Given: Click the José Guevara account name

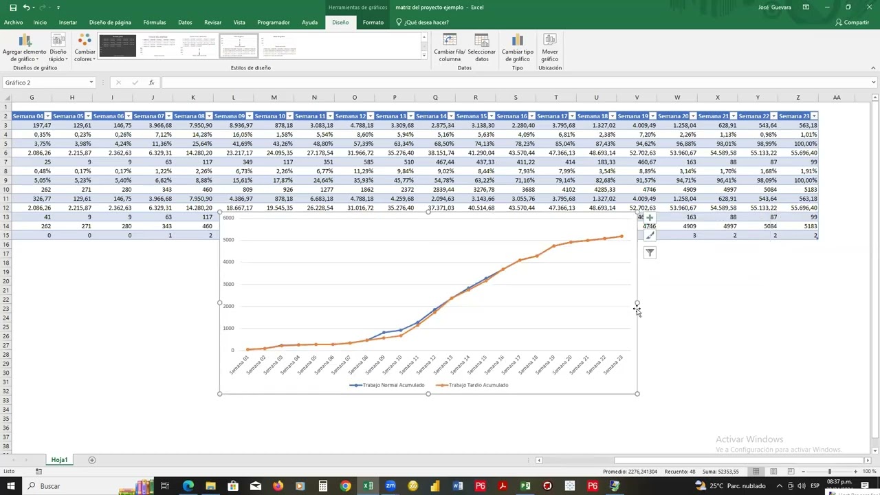Looking at the screenshot, I should point(774,7).
